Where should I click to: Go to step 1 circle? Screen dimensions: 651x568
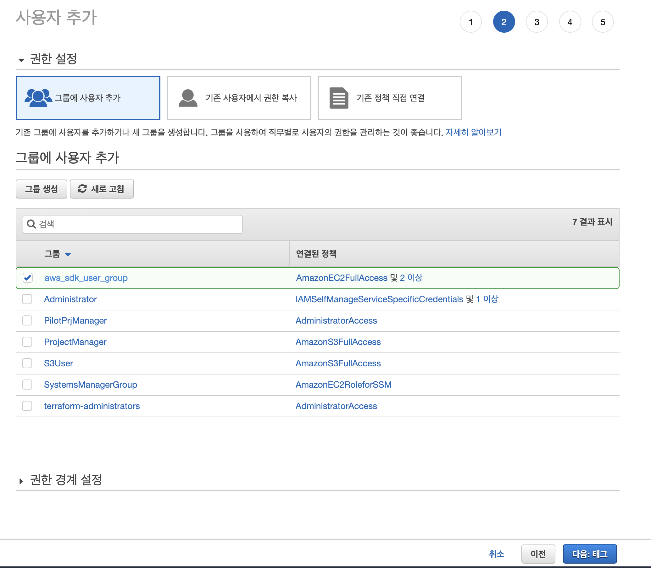pos(470,22)
